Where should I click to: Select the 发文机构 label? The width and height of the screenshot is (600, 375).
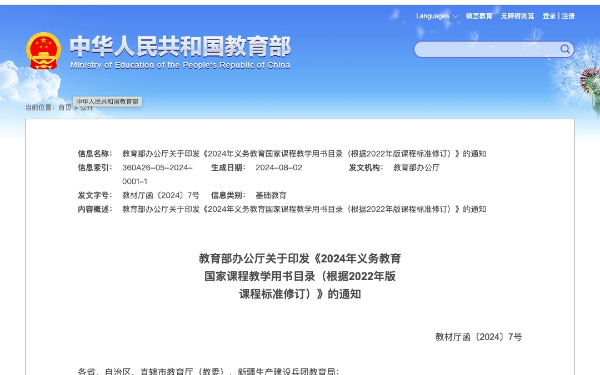click(366, 168)
